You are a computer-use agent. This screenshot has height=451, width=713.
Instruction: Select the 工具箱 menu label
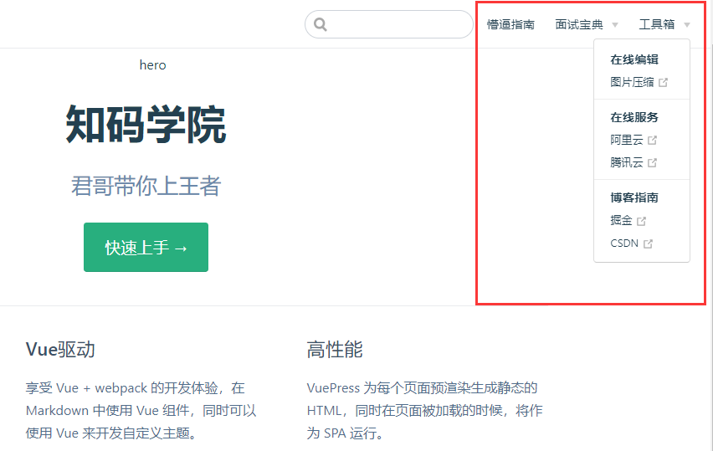656,25
